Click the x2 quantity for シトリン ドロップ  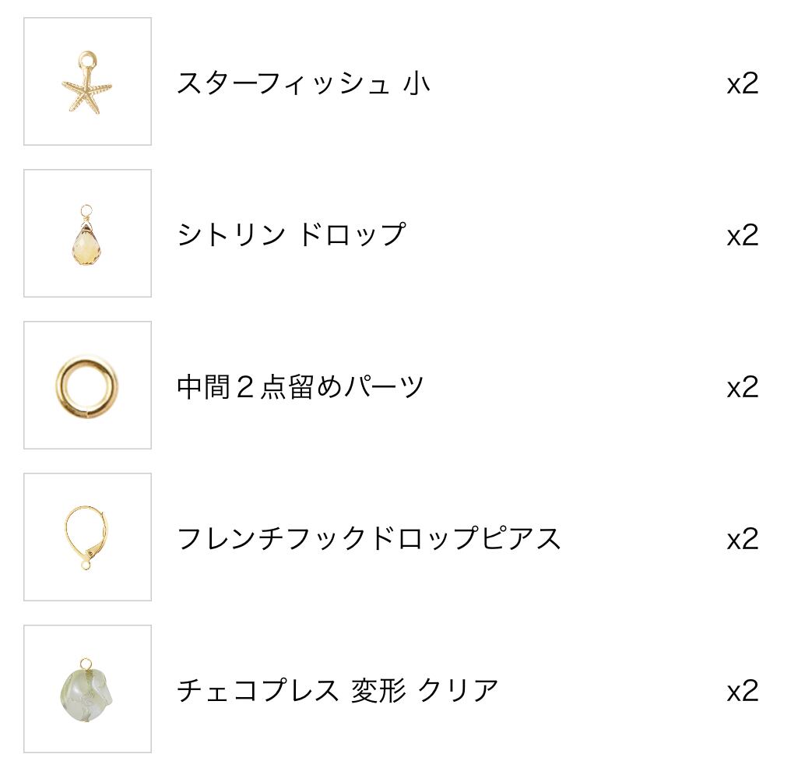[x=742, y=235]
